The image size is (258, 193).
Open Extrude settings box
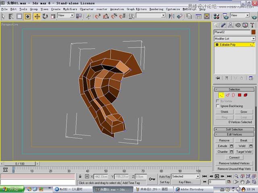[231, 146]
